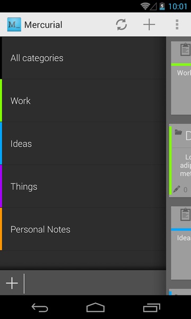Viewport: 191px width, 319px height.
Task: Open the Ideas category
Action: pyautogui.click(x=83, y=144)
